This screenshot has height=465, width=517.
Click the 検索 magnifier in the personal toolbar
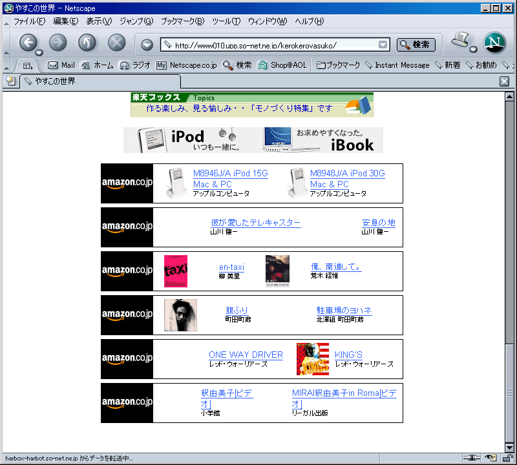[x=237, y=65]
